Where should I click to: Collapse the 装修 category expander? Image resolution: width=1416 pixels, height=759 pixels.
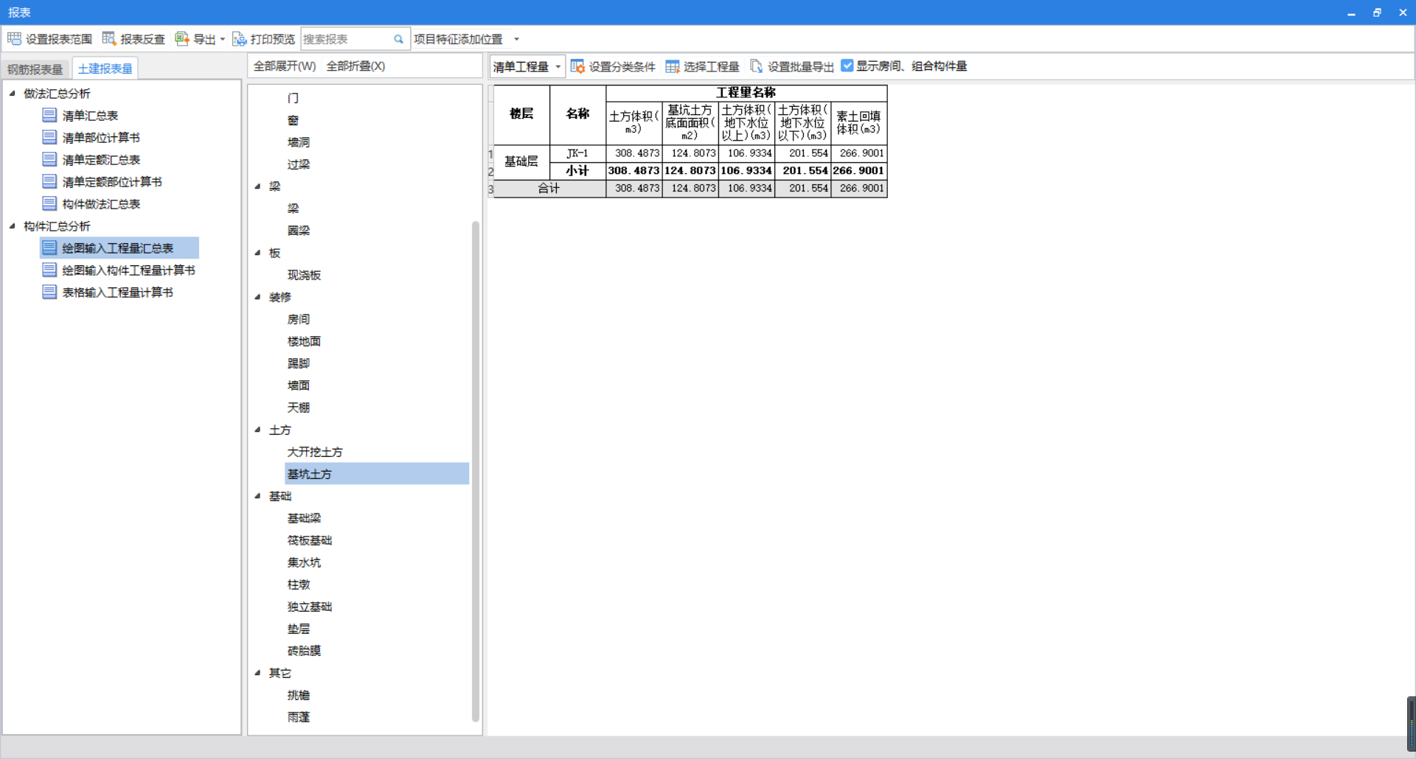pos(257,296)
